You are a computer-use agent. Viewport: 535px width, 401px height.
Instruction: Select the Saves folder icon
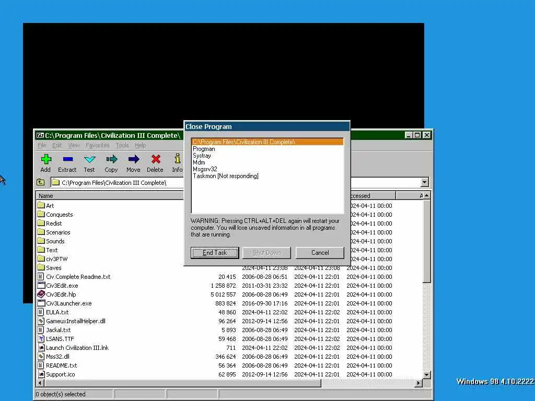tap(41, 267)
